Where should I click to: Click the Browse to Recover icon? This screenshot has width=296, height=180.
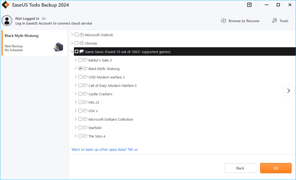[224, 21]
